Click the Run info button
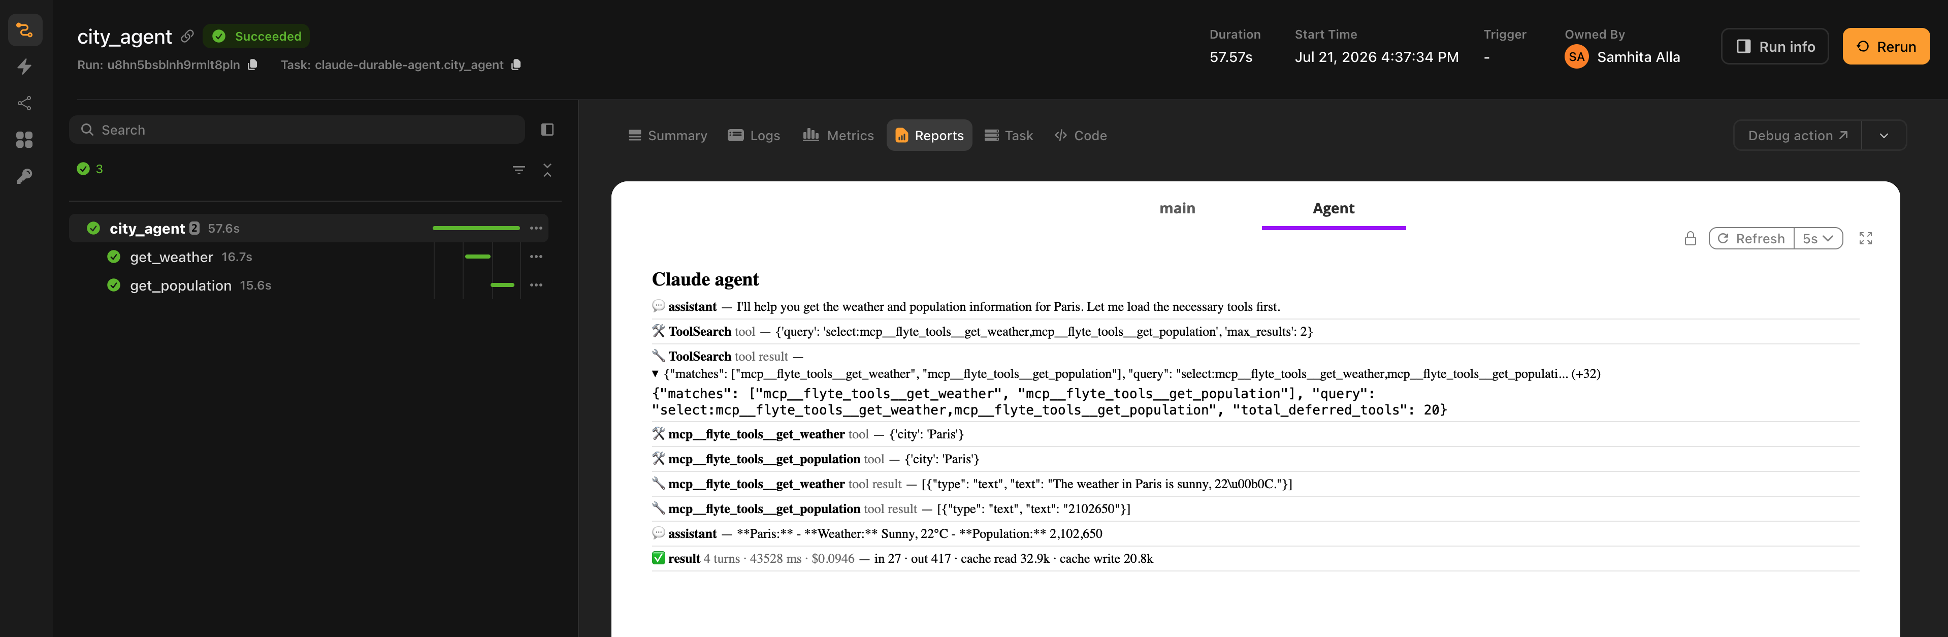1948x637 pixels. click(1775, 46)
